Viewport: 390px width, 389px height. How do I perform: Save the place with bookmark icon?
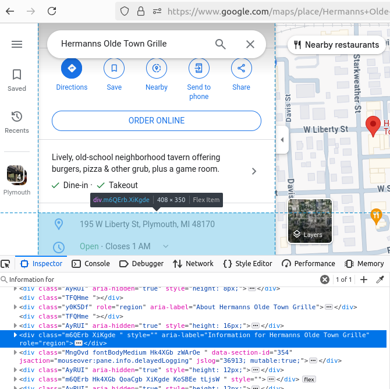[x=114, y=75]
